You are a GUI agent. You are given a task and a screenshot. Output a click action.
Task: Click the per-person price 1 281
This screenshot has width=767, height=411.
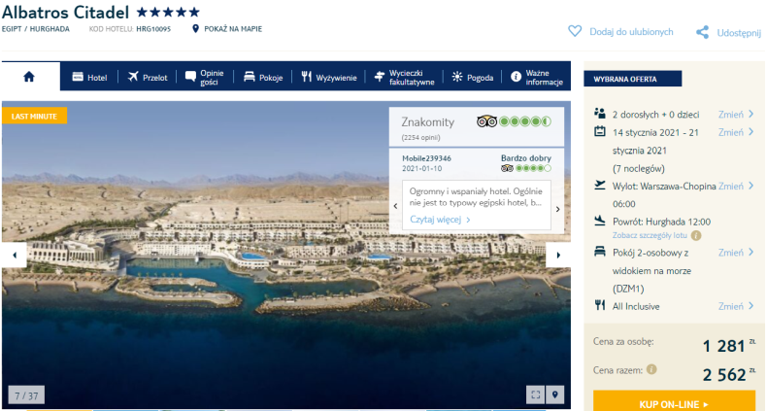[x=724, y=346]
